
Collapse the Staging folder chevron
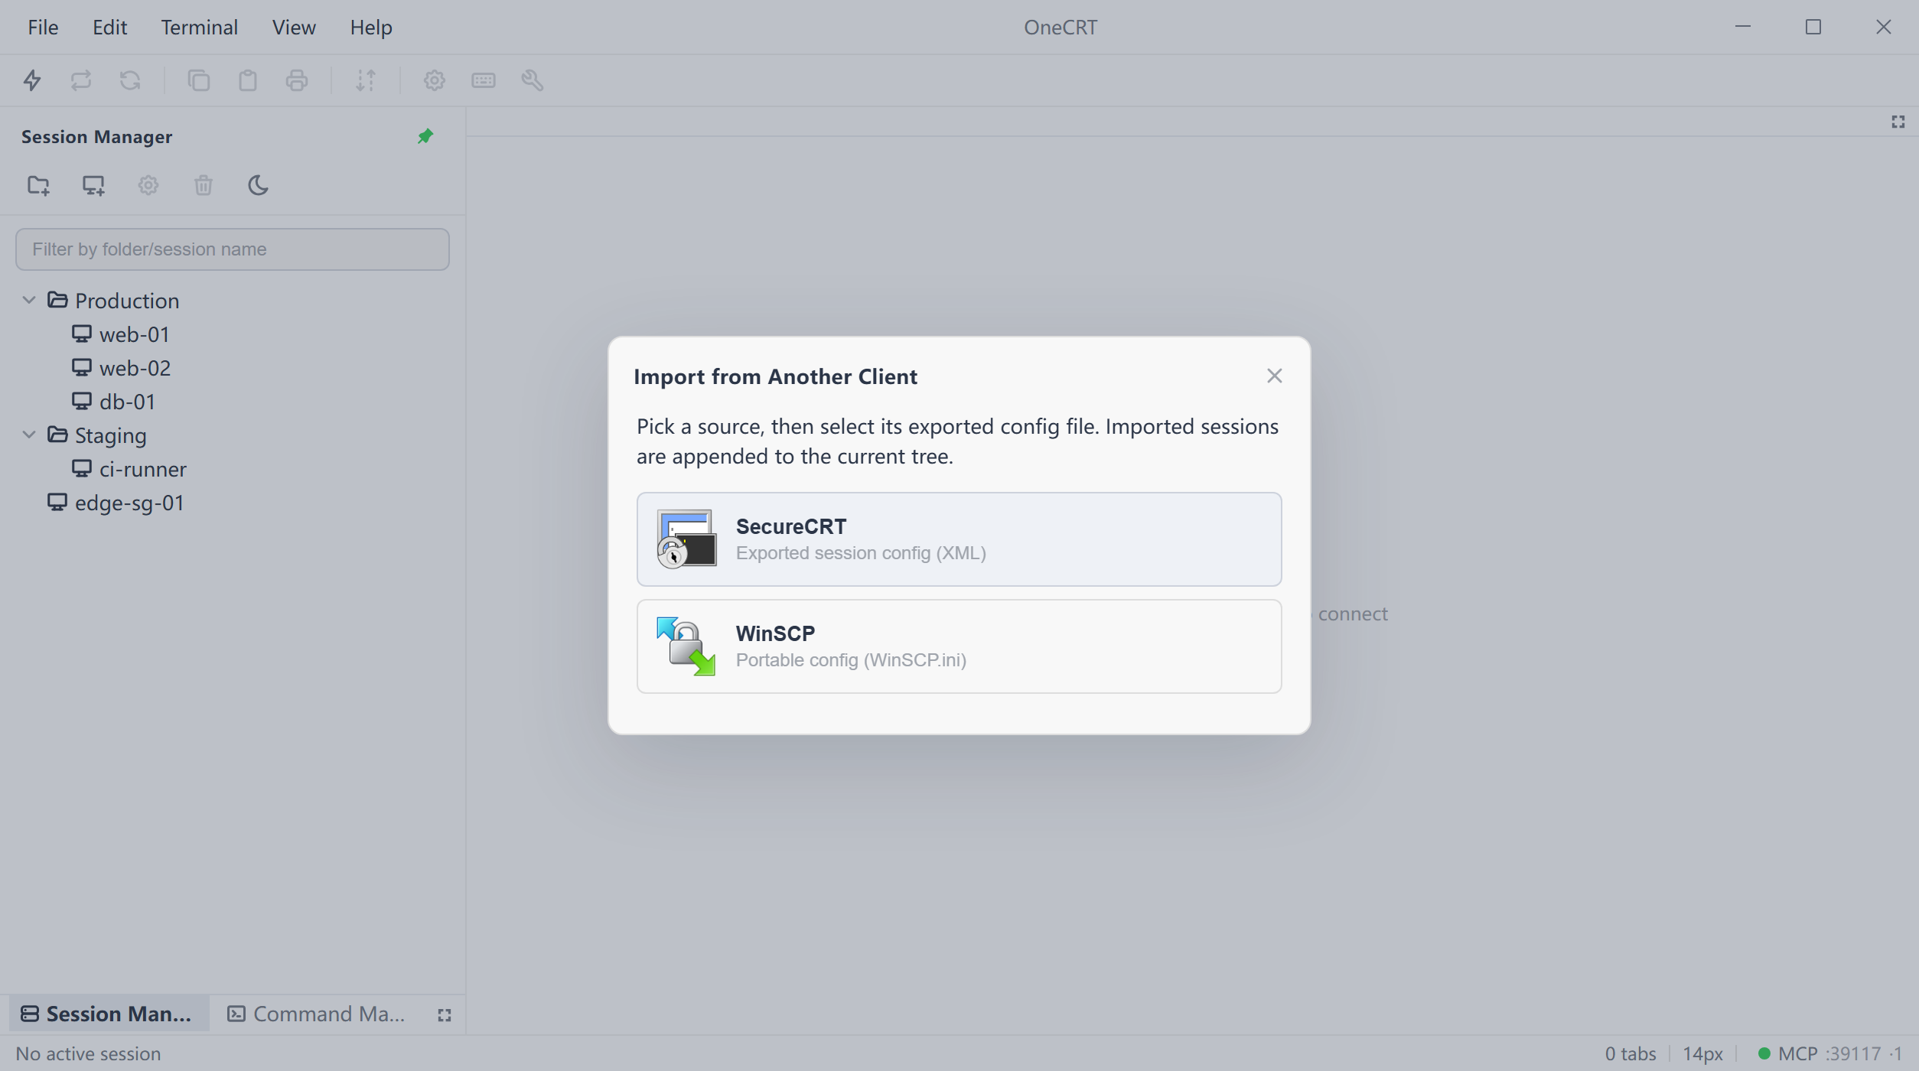coord(29,435)
